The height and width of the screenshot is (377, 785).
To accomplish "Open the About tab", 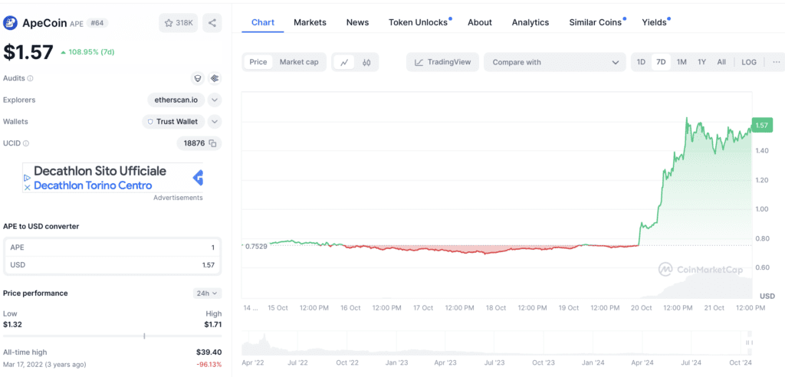I will 480,22.
